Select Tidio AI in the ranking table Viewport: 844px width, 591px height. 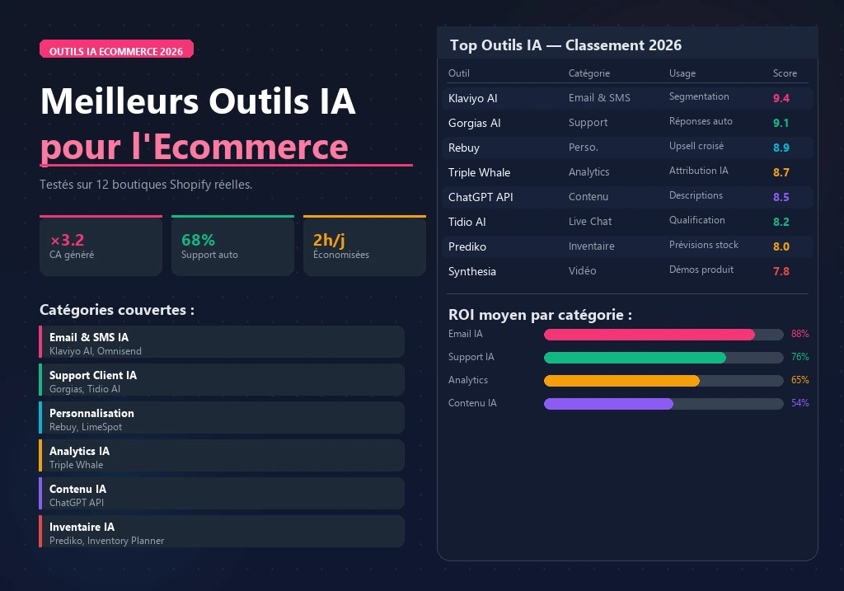tap(467, 222)
